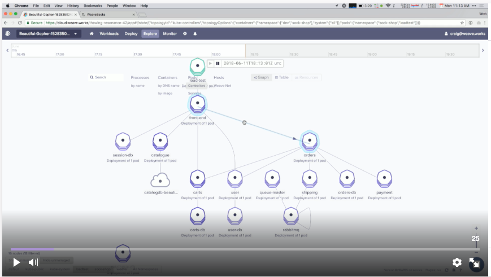
Task: Click the catalogue deployment node
Action: pos(160,141)
